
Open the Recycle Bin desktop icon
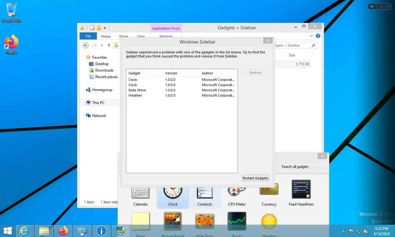[x=11, y=13]
